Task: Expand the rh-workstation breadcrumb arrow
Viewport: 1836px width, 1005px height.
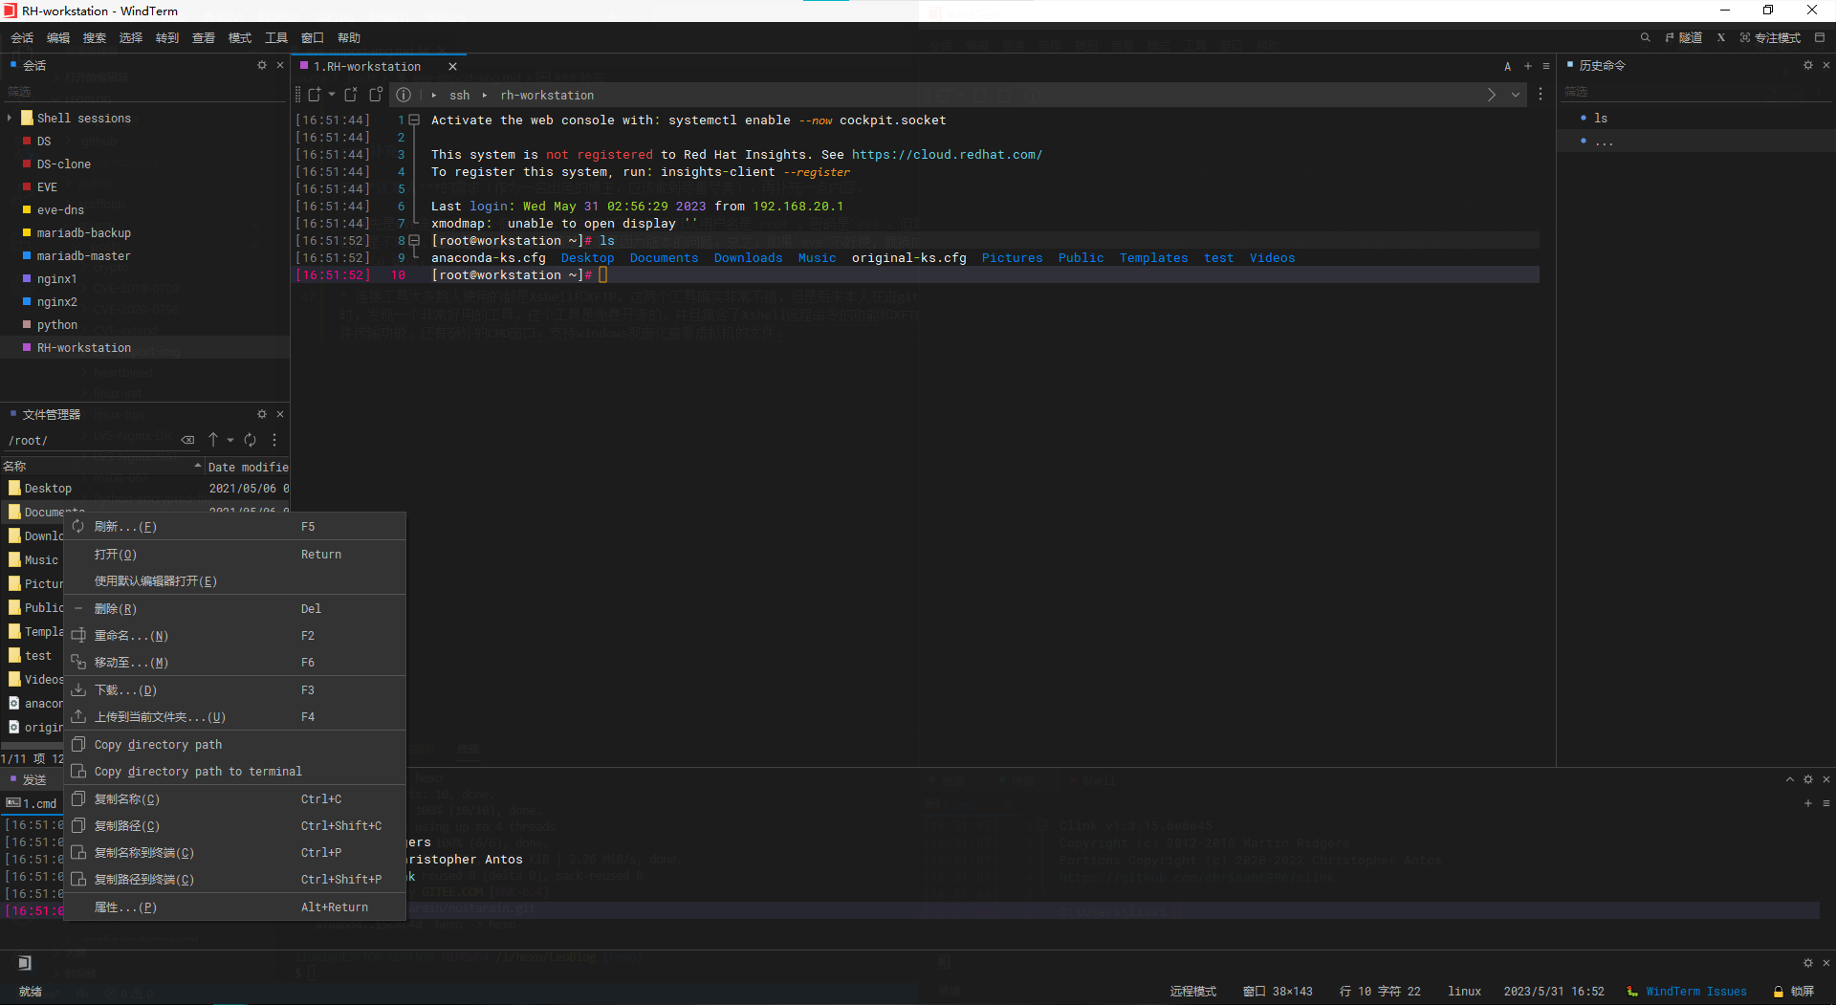Action: click(485, 95)
